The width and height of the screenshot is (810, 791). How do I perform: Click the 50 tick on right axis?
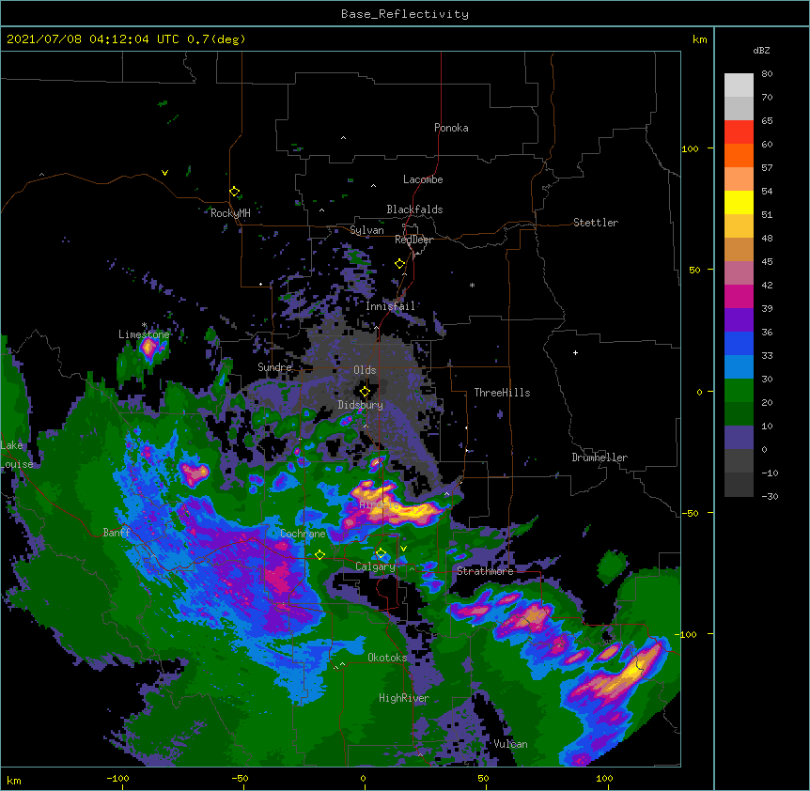[x=694, y=270]
